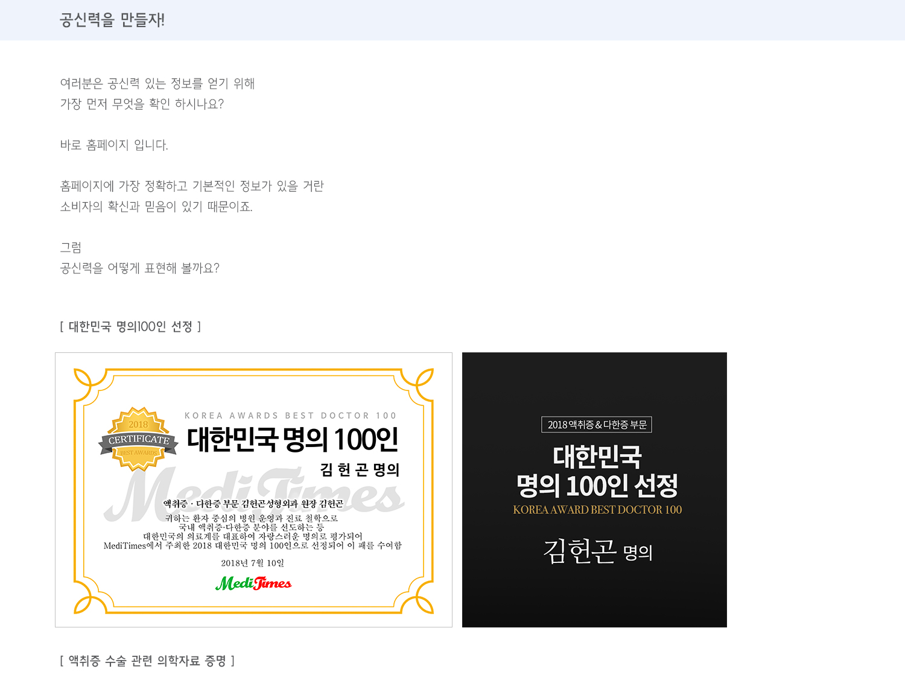This screenshot has height=689, width=905.
Task: Open the black 명의 100인 선정 banner
Action: click(594, 490)
